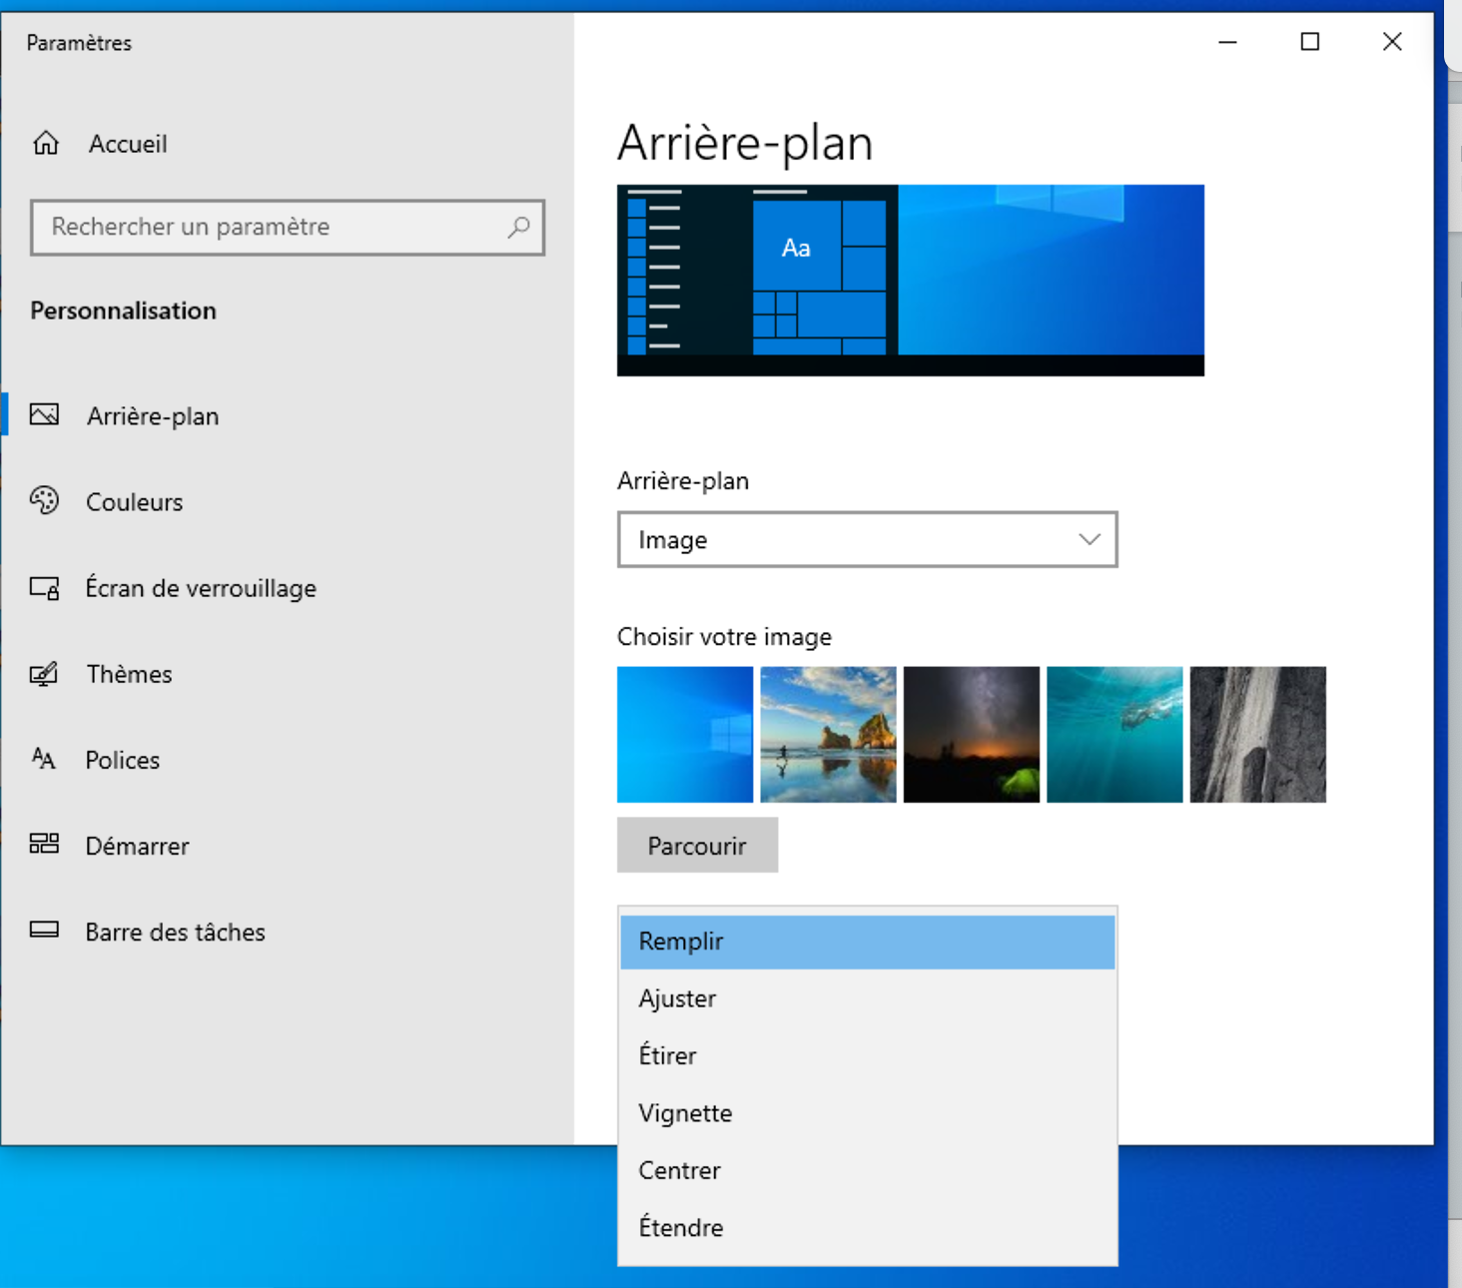Image resolution: width=1462 pixels, height=1288 pixels.
Task: Select the blue Windows logo wallpaper
Action: tap(685, 734)
